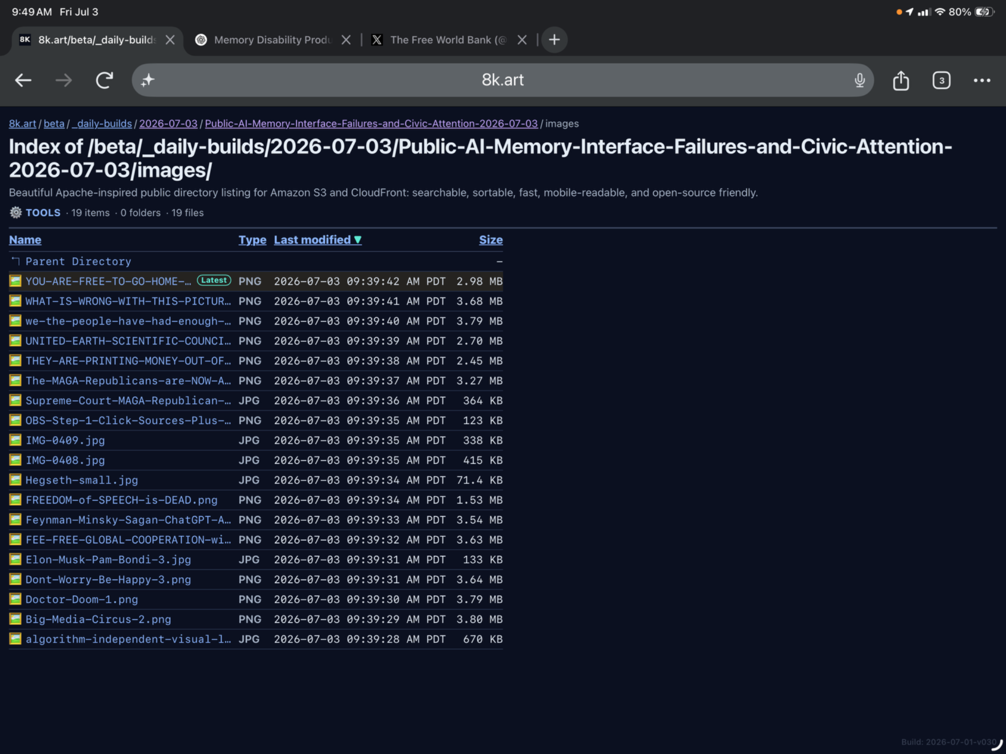Open FEE-FREE-GLOBAL-COOPERATION file
1006x754 pixels.
tap(128, 540)
